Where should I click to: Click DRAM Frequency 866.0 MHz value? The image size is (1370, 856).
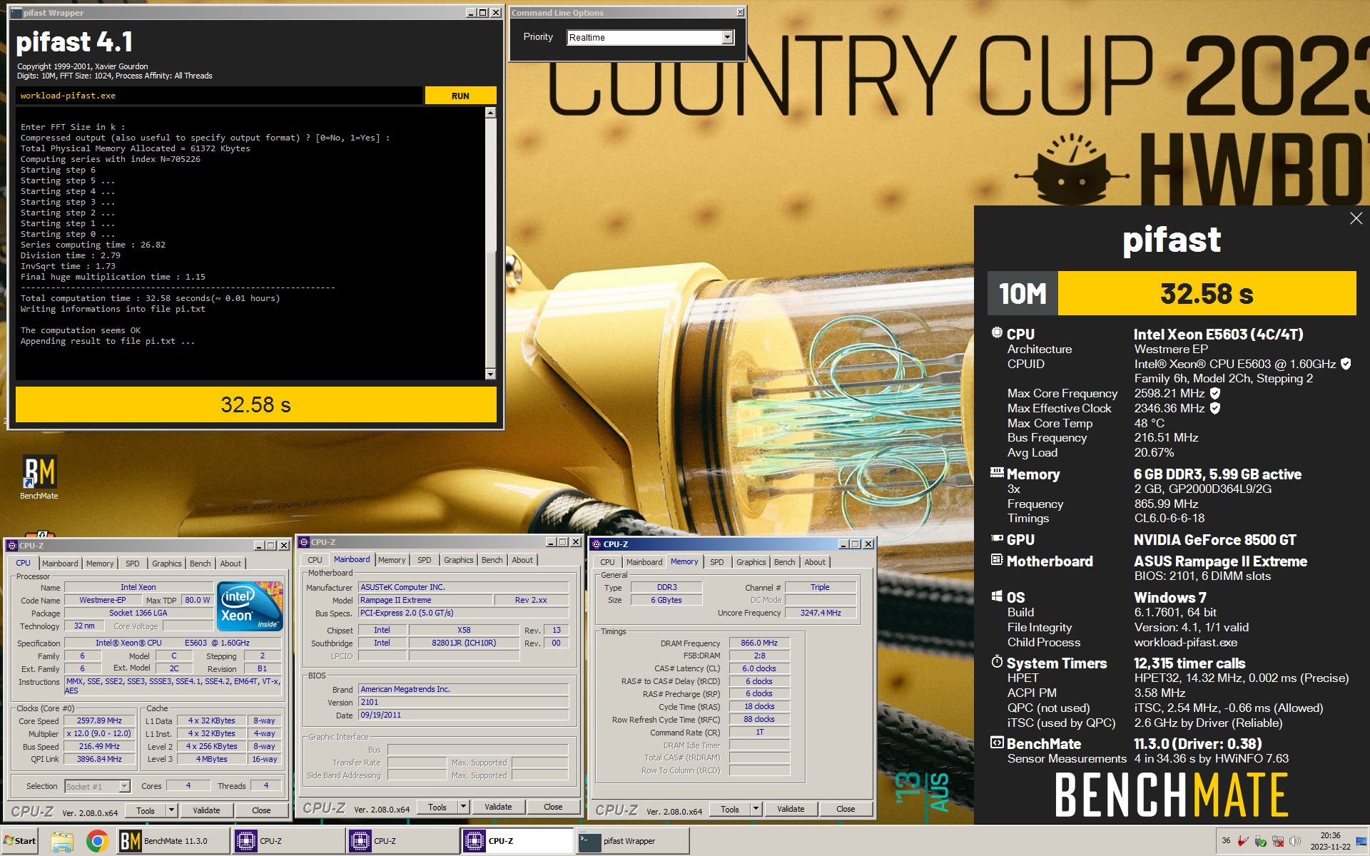759,643
